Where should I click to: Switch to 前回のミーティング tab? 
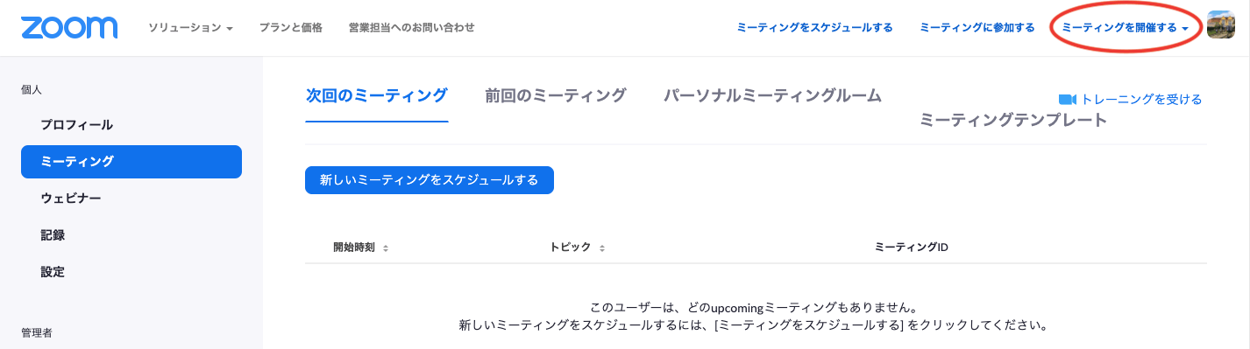pyautogui.click(x=556, y=96)
